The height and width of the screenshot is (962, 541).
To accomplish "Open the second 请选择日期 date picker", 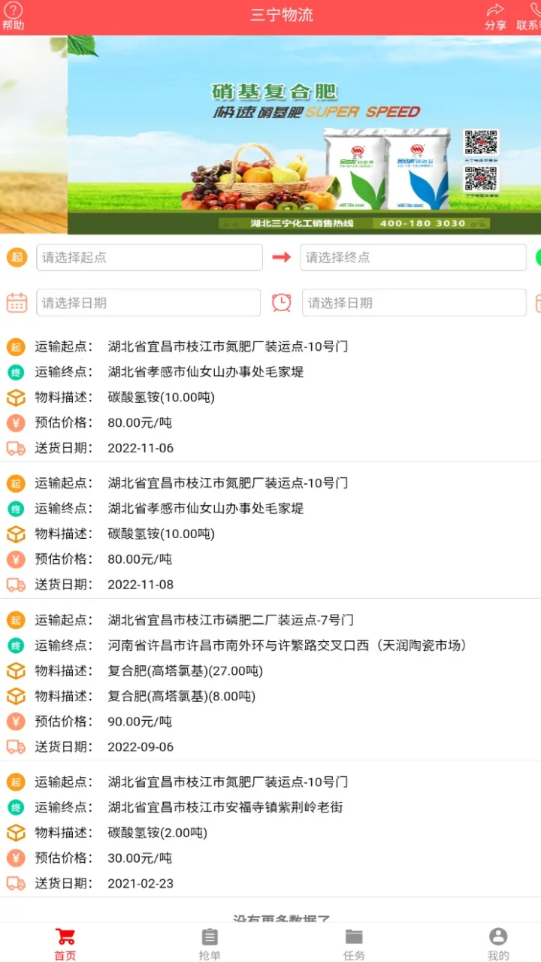I will tap(414, 302).
